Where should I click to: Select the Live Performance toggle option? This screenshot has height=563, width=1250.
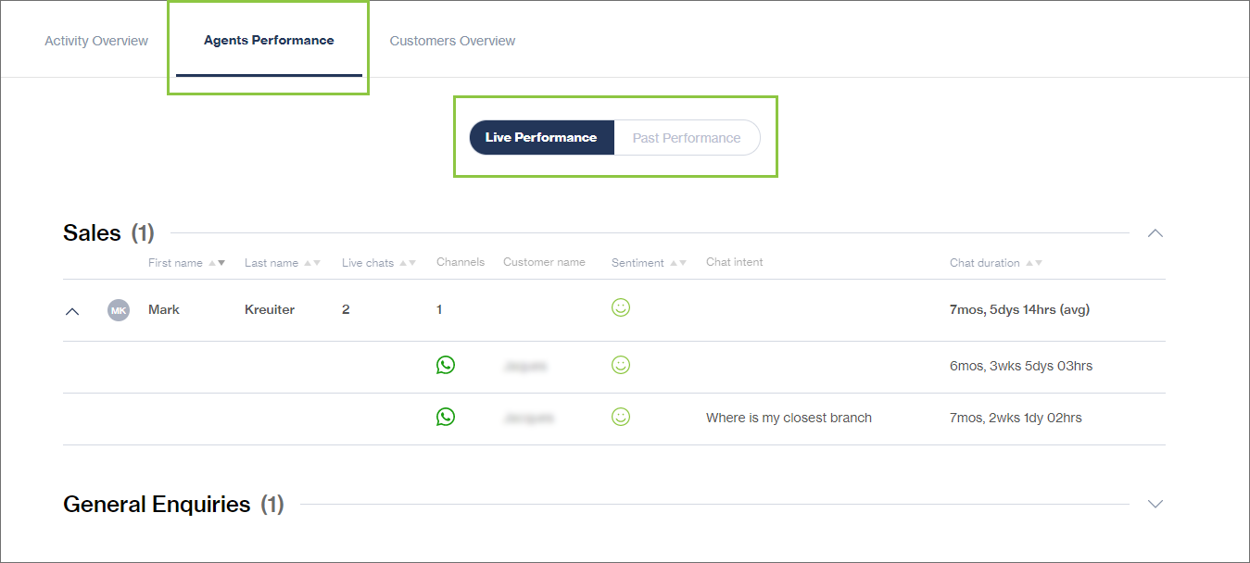(541, 138)
